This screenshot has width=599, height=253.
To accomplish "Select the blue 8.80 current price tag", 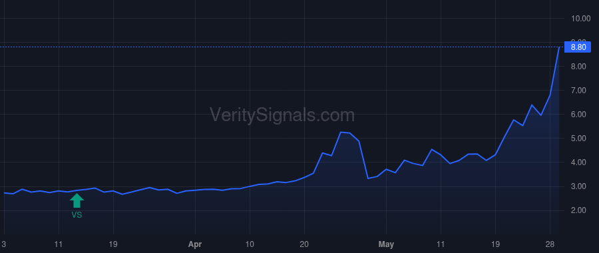I will tap(578, 47).
